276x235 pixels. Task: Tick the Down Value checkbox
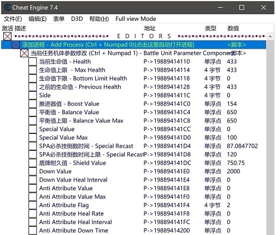click(33, 171)
